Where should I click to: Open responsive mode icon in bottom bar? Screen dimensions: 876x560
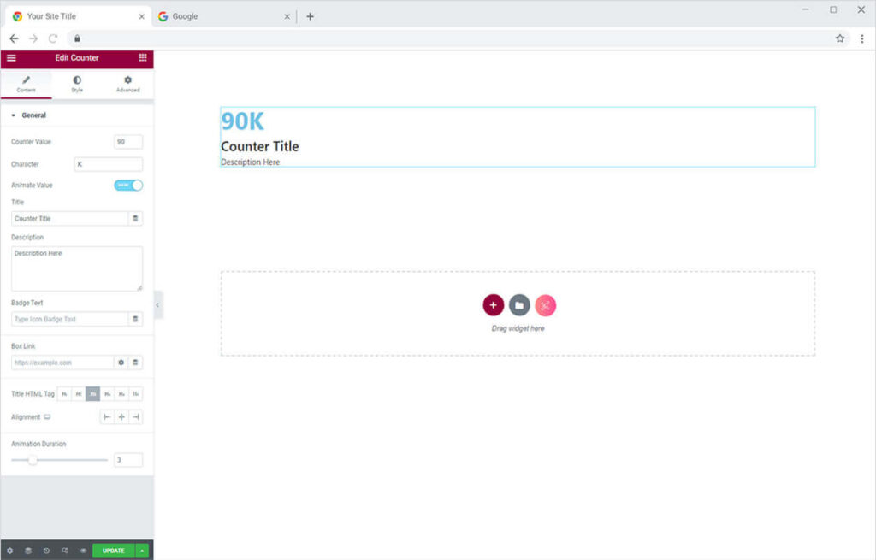tap(65, 551)
